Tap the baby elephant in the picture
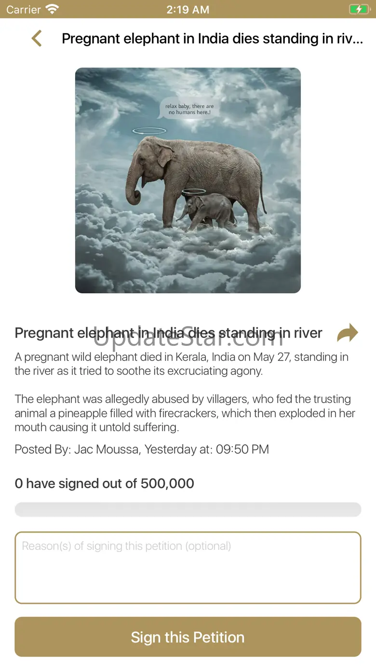Screen dimensions: 376x669 (x=207, y=211)
